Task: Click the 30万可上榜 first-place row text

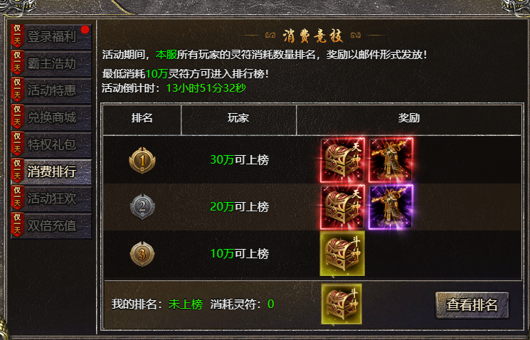Action: click(x=239, y=160)
